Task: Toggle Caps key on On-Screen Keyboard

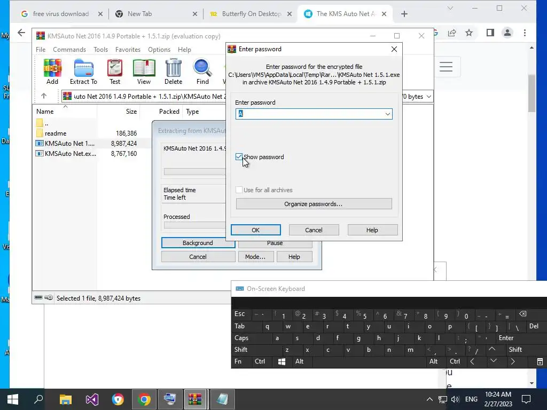Action: (241, 338)
